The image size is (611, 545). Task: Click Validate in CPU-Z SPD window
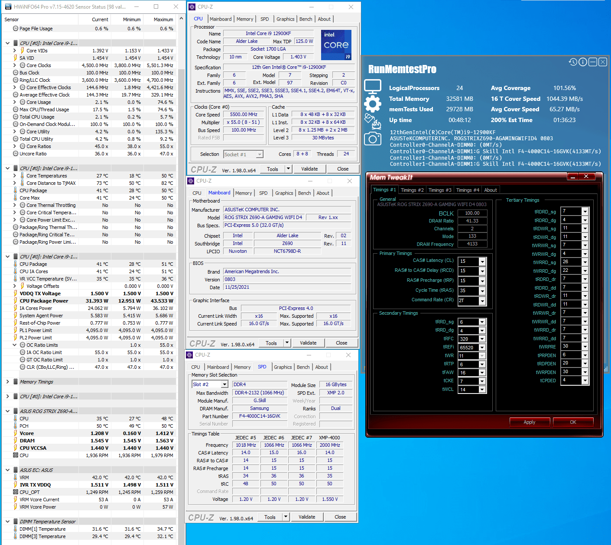(307, 517)
